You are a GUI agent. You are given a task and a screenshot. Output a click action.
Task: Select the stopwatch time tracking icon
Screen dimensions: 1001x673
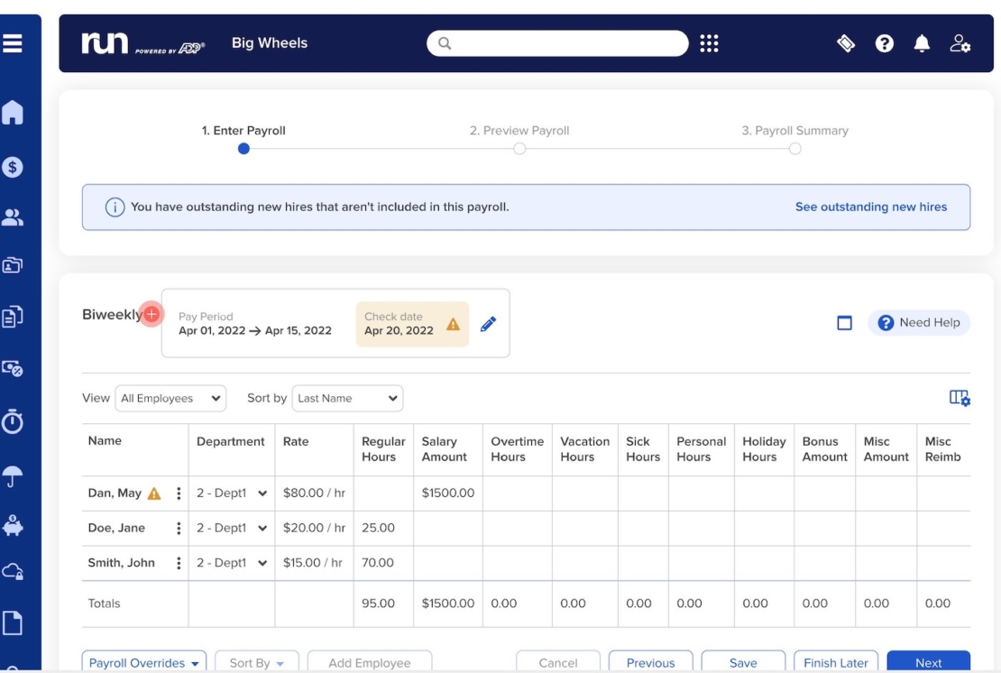[14, 422]
